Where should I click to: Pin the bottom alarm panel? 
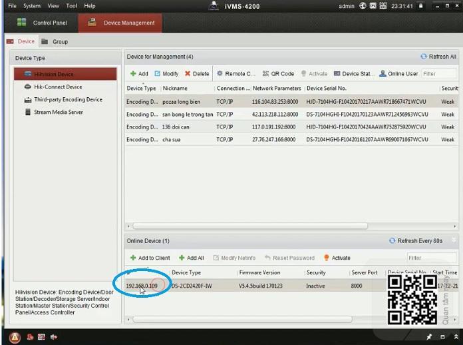click(430, 337)
